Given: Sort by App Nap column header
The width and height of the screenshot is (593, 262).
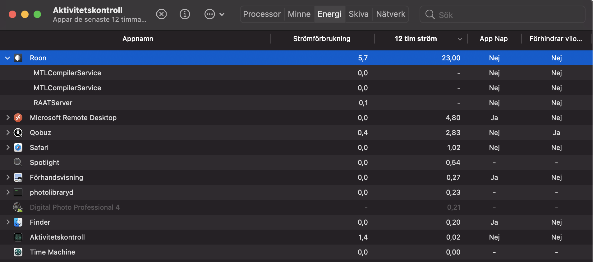Looking at the screenshot, I should coord(494,39).
